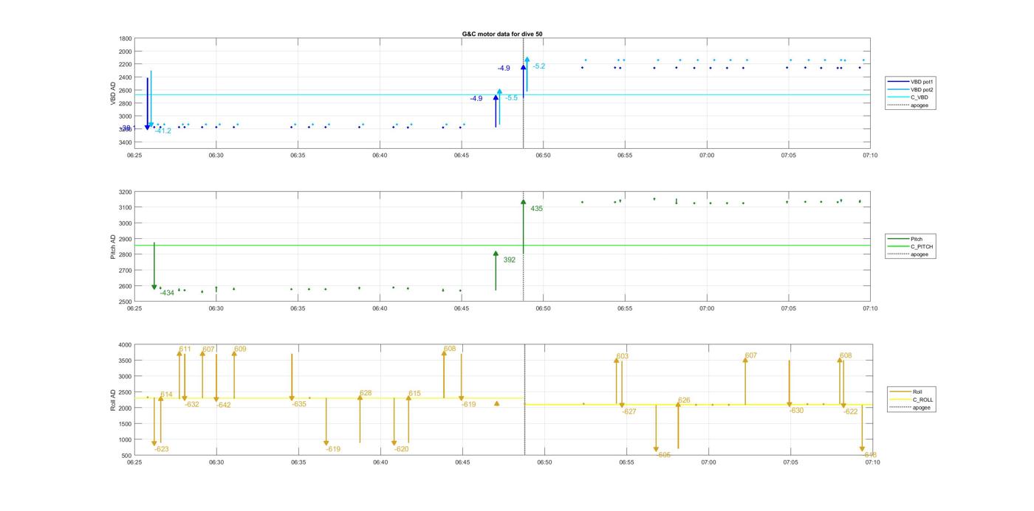Click the "-630" roll data label

796,411
